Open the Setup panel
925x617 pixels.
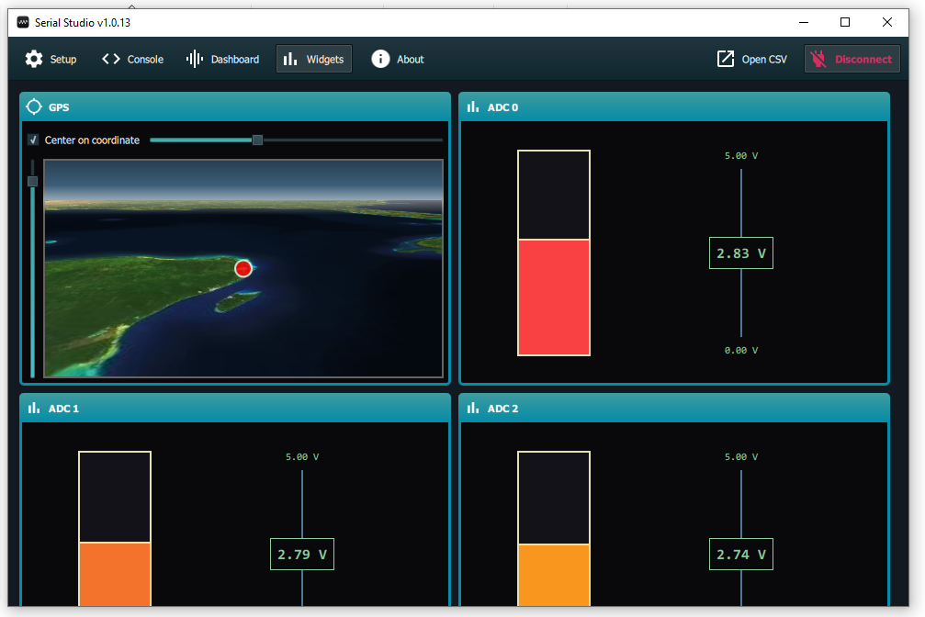click(51, 58)
